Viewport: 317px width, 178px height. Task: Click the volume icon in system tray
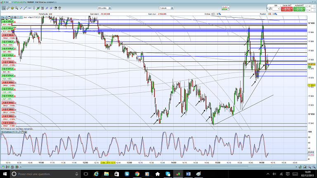click(274, 174)
